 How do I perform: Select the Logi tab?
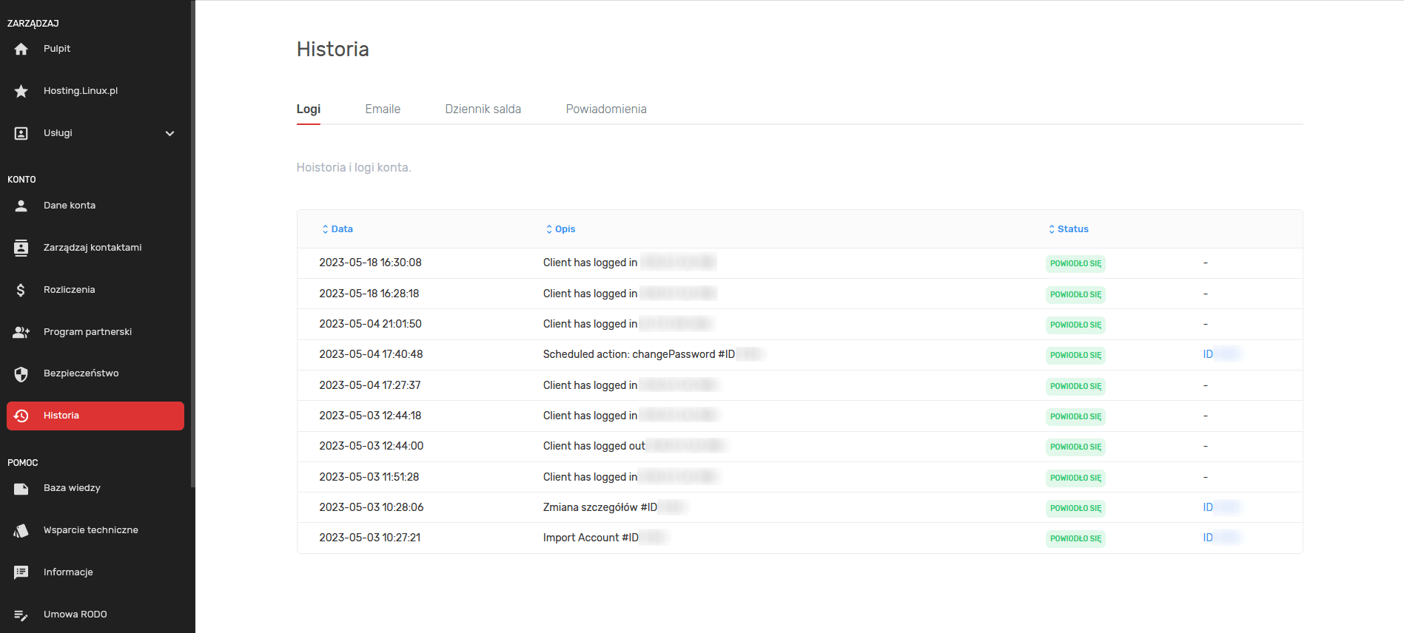(309, 109)
